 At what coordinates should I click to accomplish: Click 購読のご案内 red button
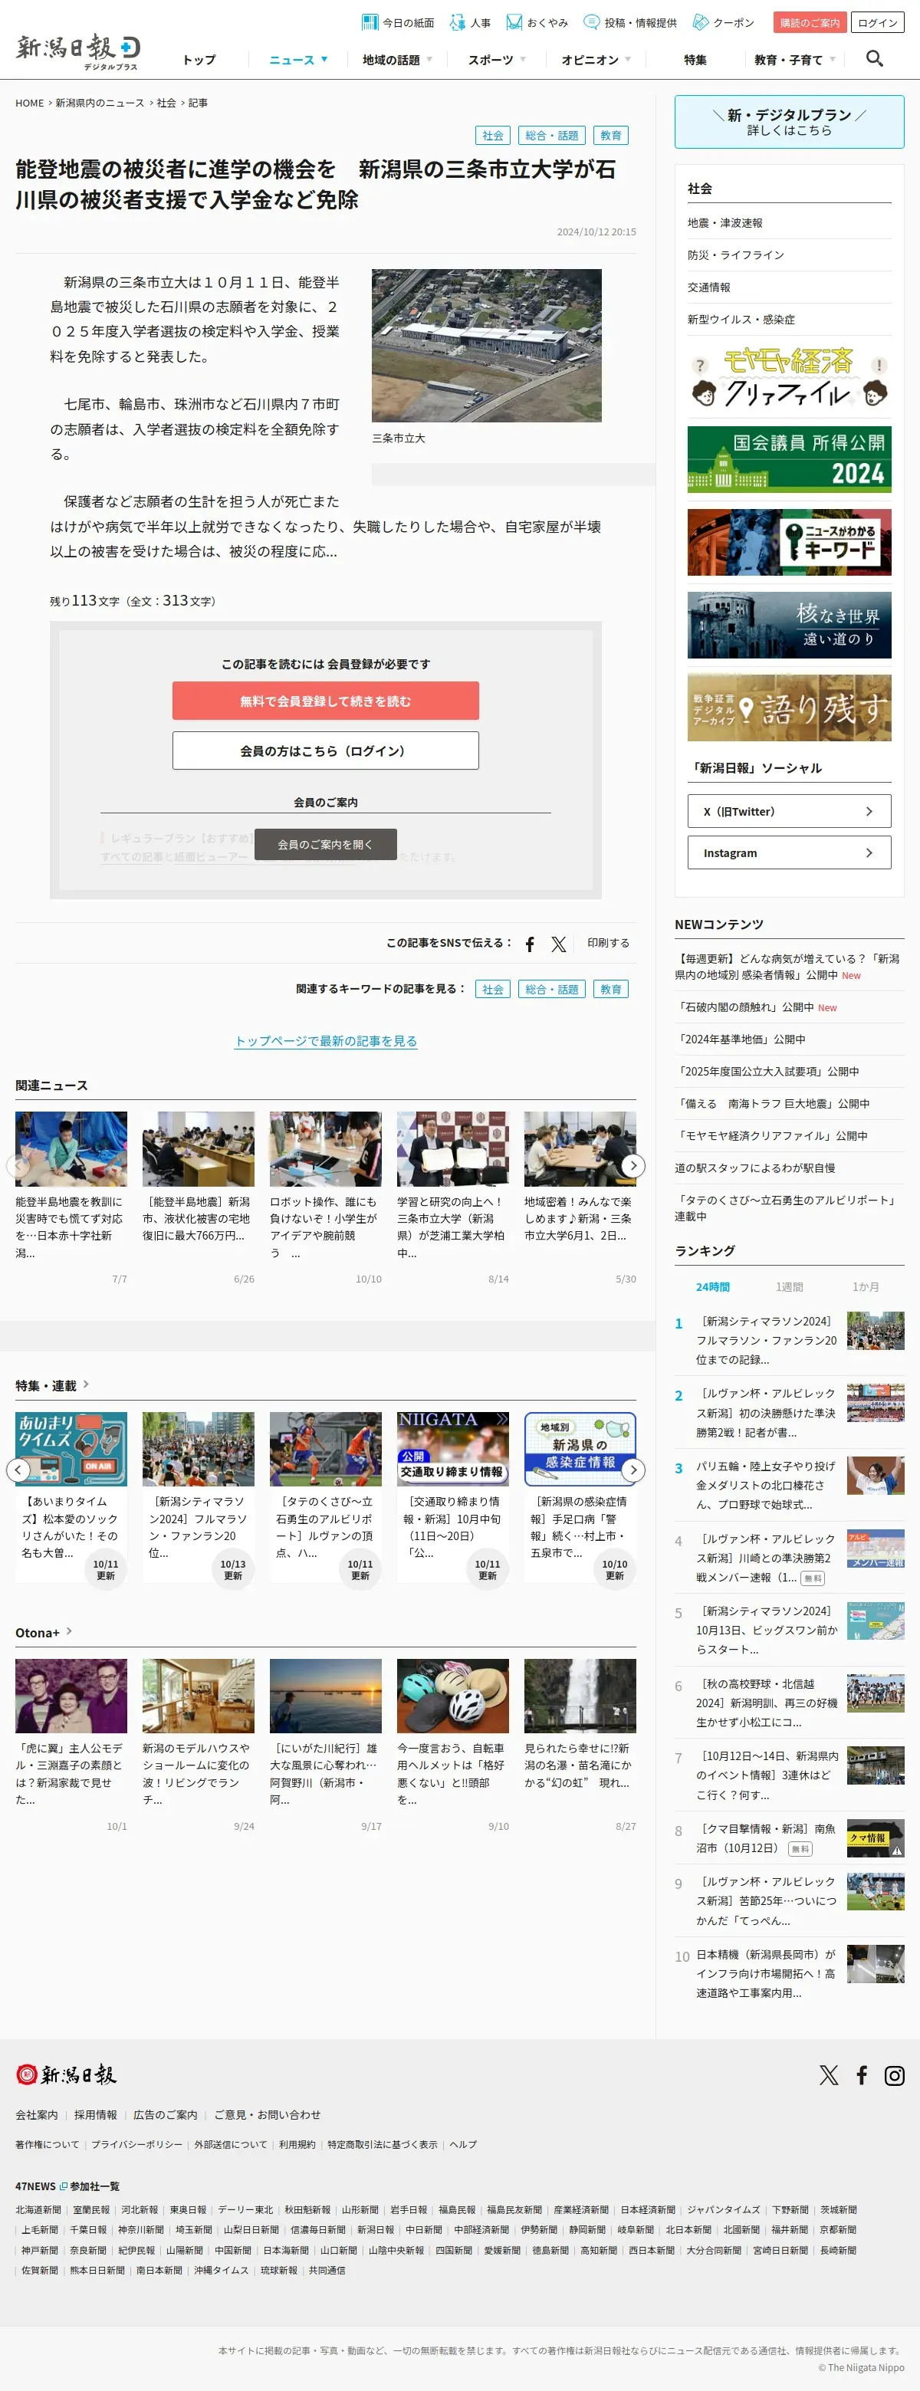pyautogui.click(x=810, y=22)
